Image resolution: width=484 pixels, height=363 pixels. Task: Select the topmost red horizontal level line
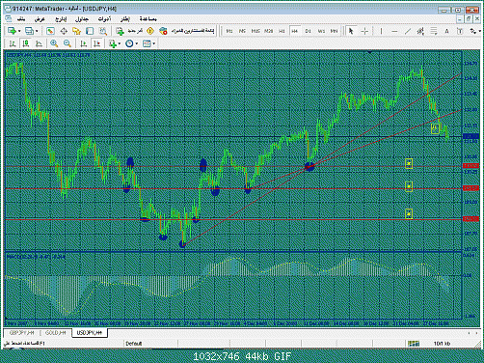click(x=233, y=166)
